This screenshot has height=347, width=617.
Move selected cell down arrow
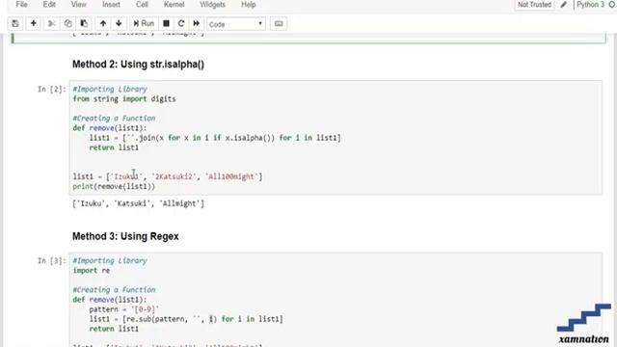119,23
